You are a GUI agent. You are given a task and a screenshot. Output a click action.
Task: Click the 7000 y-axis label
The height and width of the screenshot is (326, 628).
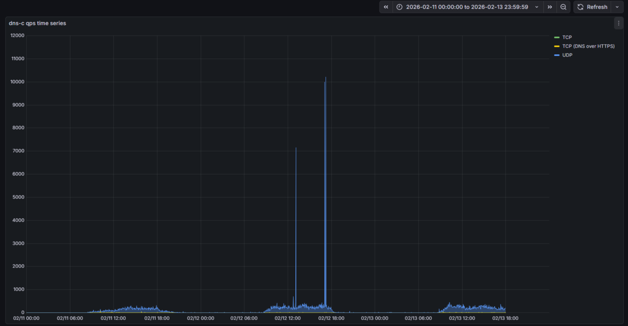[19, 151]
